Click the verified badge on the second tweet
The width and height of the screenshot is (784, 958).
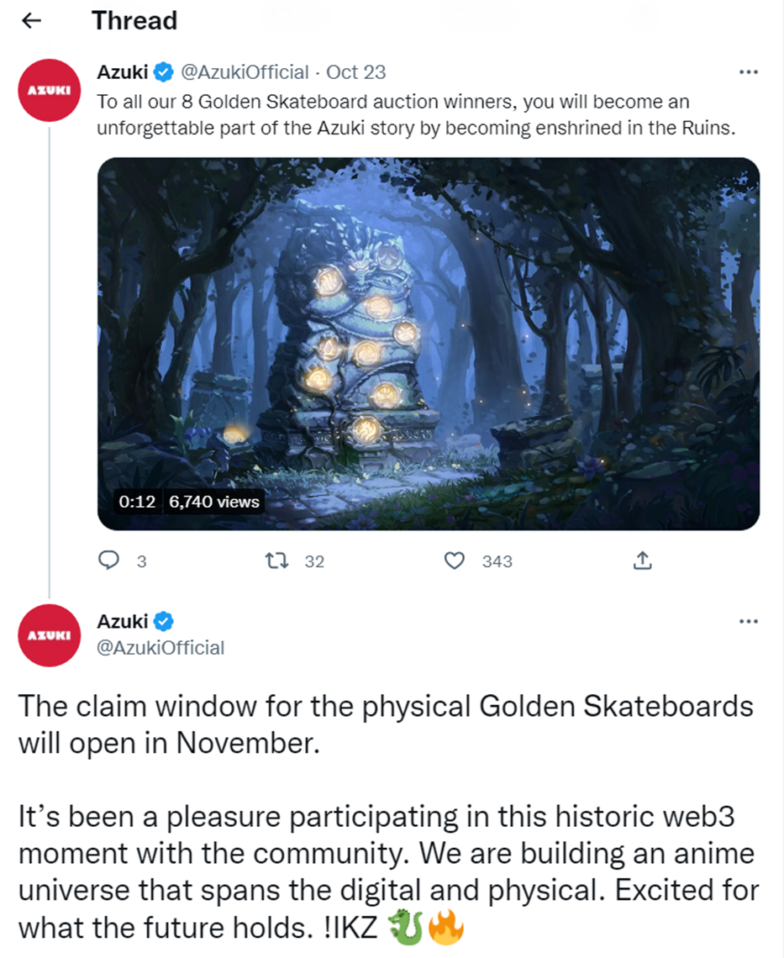coord(163,621)
